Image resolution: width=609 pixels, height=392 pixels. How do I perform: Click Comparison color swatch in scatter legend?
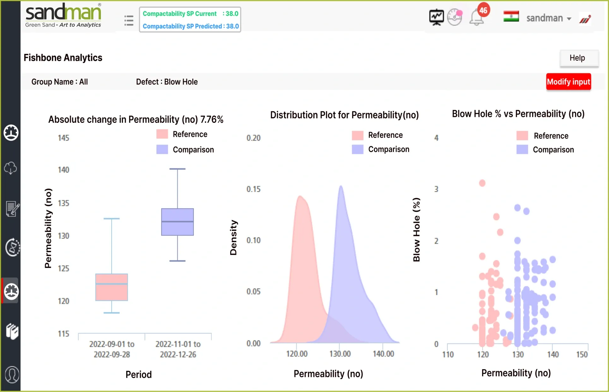522,149
